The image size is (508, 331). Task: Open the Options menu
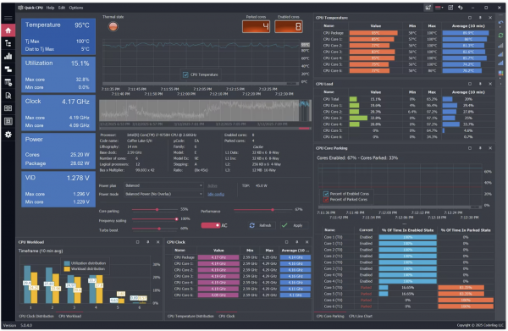(x=76, y=8)
